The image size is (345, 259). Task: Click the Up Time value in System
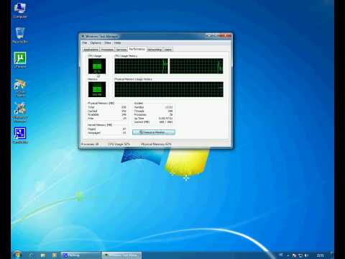click(x=165, y=118)
